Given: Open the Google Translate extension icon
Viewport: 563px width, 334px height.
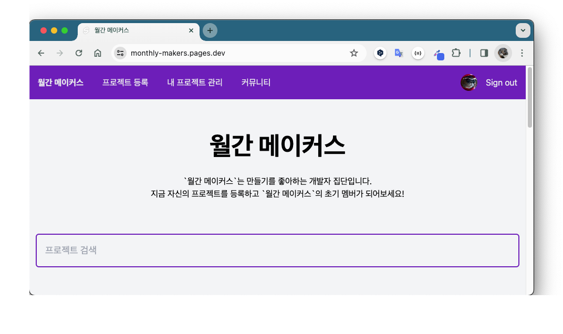Looking at the screenshot, I should coord(399,53).
